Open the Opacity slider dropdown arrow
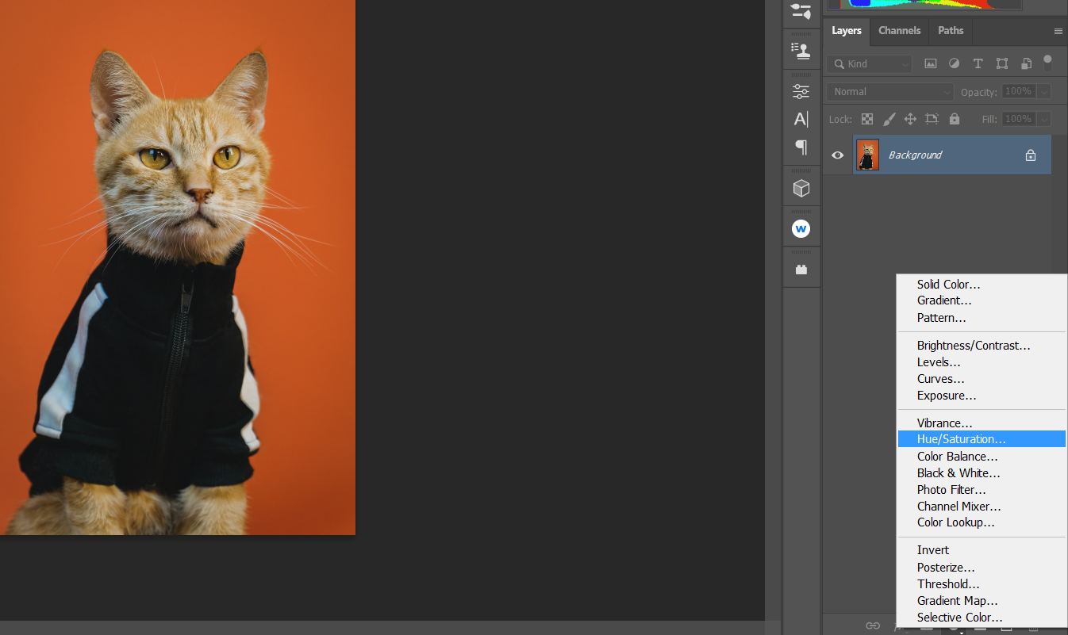The image size is (1068, 635). 1044,92
